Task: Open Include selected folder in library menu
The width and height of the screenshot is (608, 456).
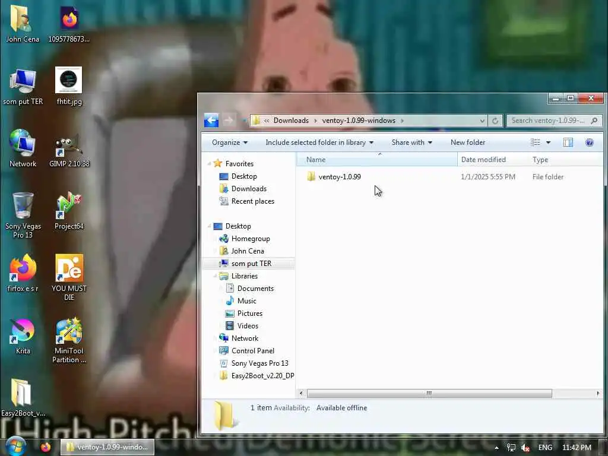Action: coord(319,142)
